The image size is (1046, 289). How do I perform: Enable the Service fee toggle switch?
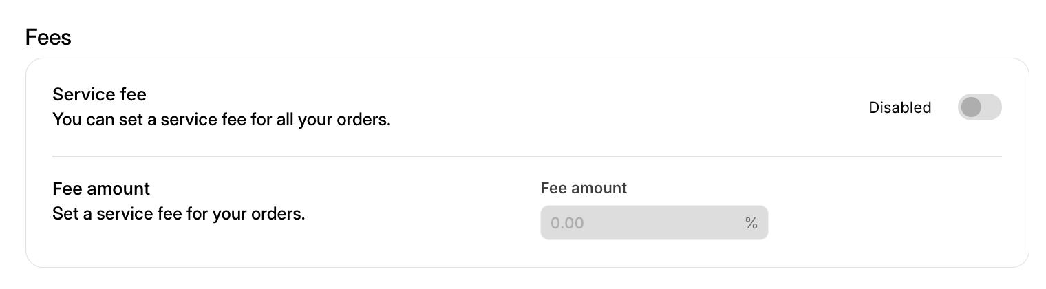979,107
